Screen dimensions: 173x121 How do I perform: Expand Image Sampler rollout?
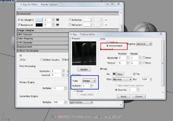click(68, 30)
